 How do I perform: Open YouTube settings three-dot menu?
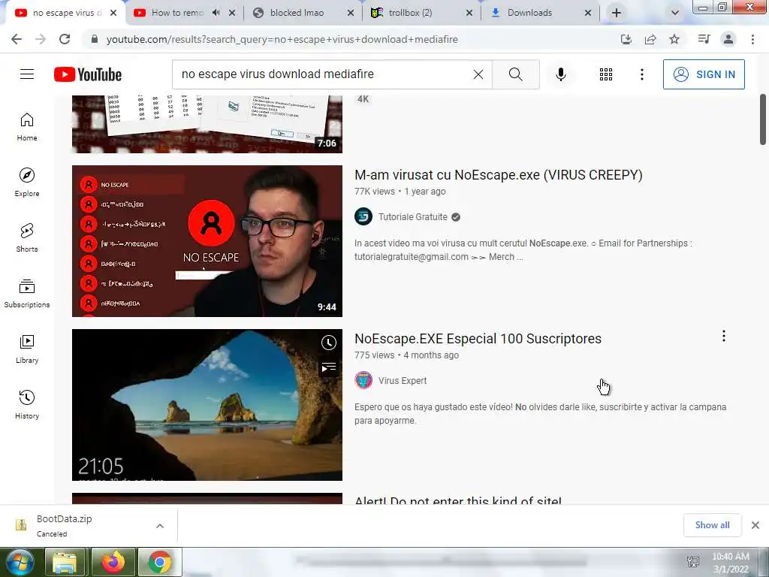coord(641,74)
